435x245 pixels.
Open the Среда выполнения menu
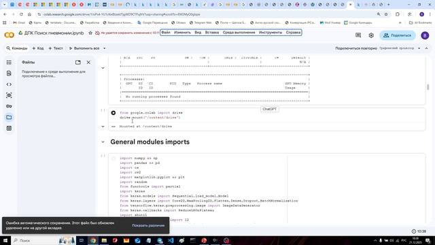click(239, 33)
